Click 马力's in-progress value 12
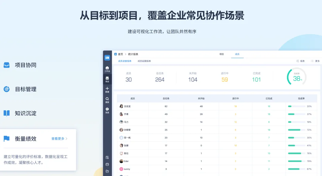The width and height of the screenshot is (322, 176). point(236,122)
